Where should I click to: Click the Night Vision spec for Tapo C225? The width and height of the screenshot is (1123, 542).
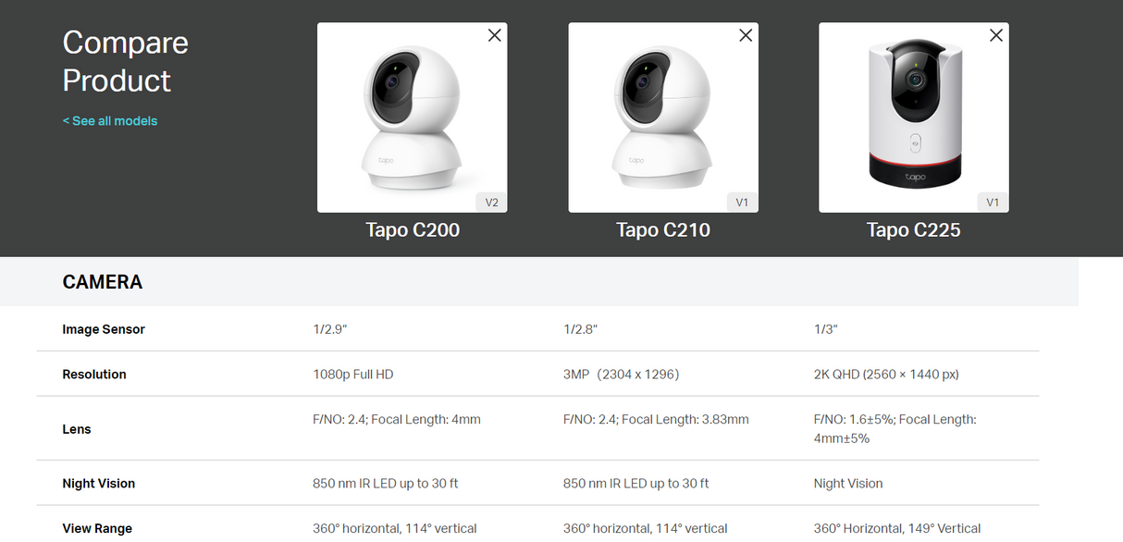coord(847,483)
